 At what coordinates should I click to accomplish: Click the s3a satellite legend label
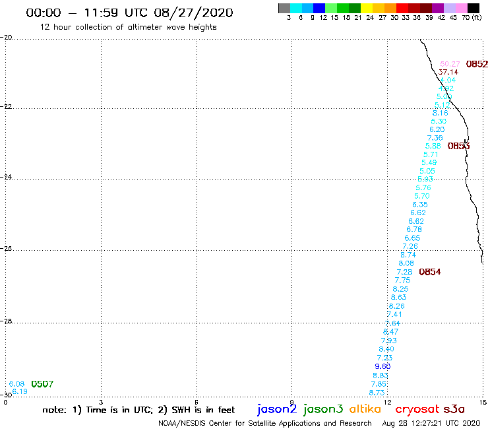(454, 409)
